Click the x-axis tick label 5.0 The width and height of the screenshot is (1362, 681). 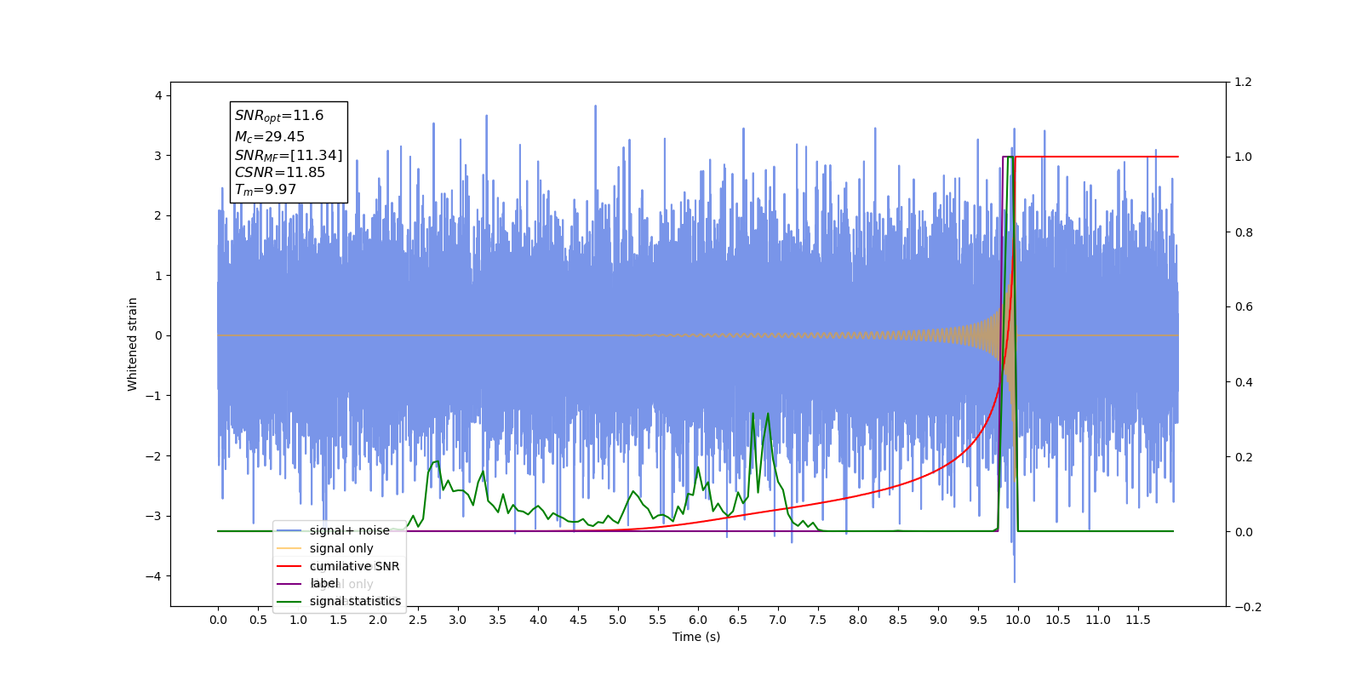click(618, 620)
